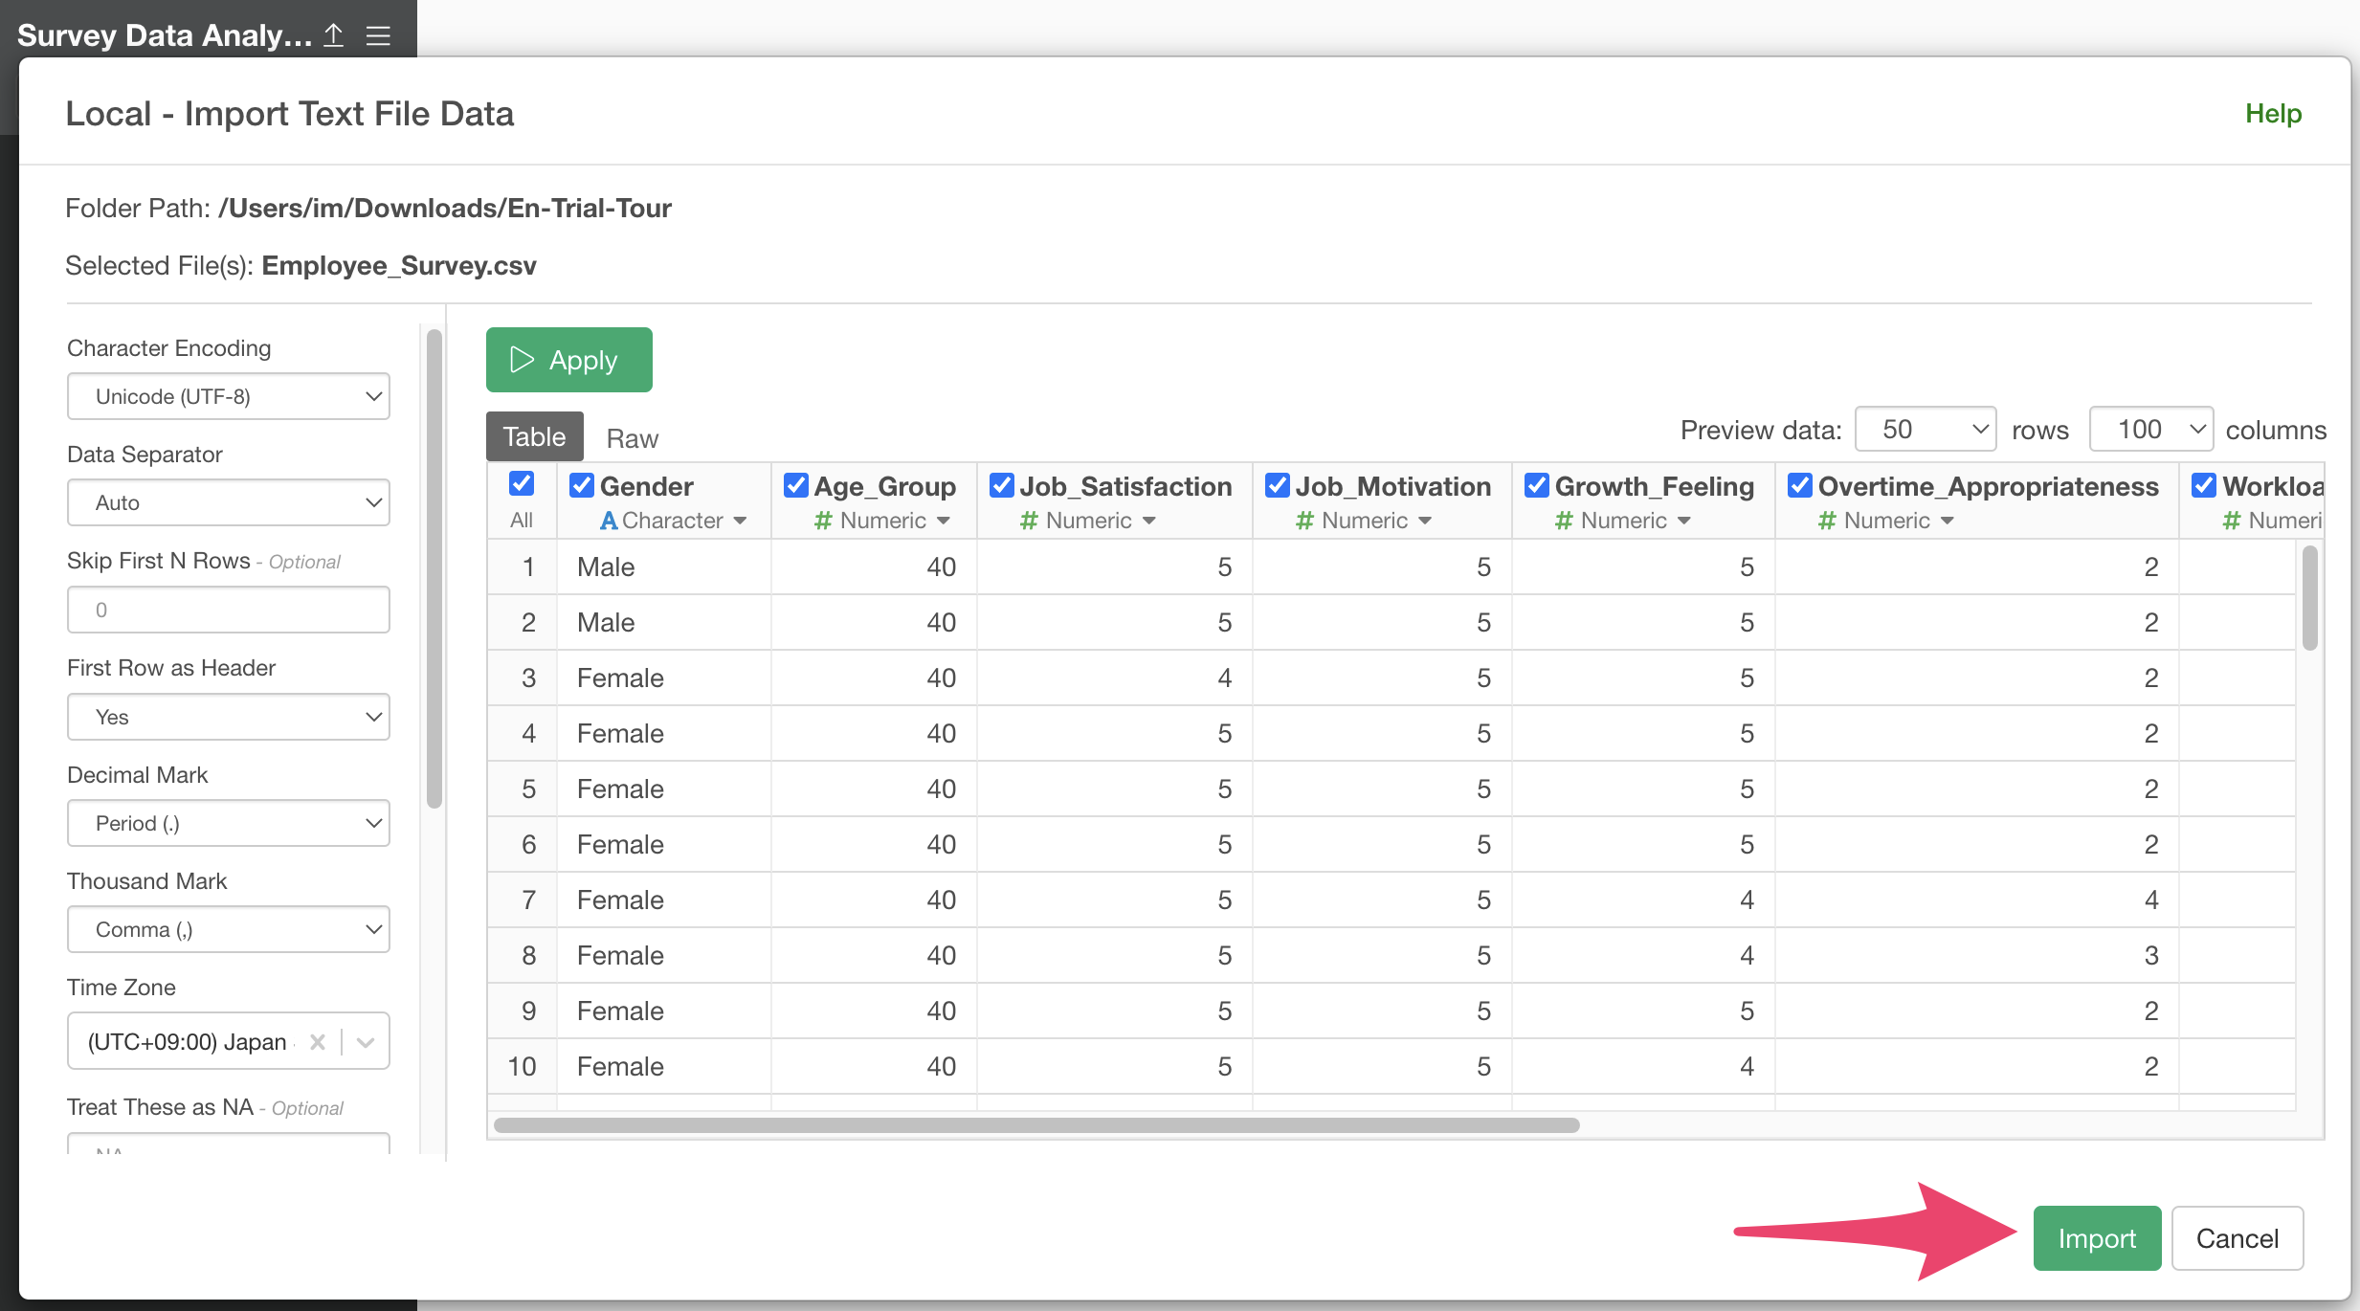
Task: Clear the Time Zone selection X icon
Action: 318,1042
